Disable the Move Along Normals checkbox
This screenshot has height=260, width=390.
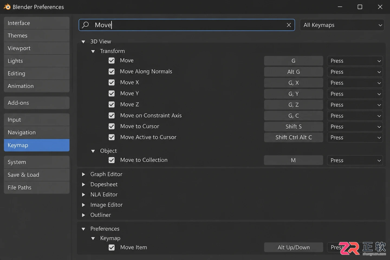click(x=112, y=71)
